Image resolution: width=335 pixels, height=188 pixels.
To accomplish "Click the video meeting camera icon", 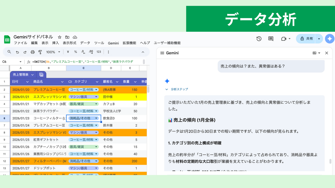I will (284, 39).
